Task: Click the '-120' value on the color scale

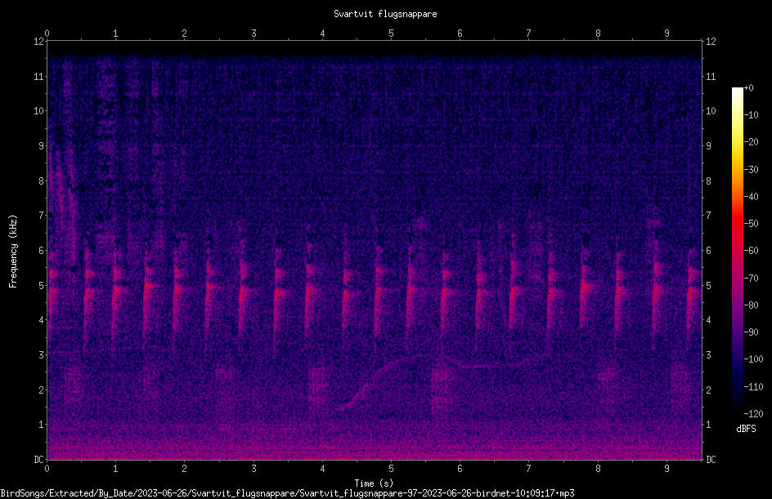Action: pyautogui.click(x=753, y=413)
